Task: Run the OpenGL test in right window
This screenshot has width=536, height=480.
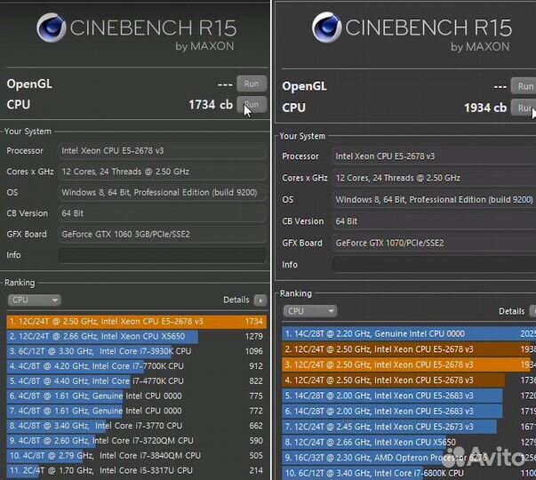Action: (524, 86)
